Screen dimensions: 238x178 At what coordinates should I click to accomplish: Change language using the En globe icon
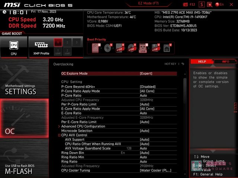pyautogui.click(x=220, y=4)
